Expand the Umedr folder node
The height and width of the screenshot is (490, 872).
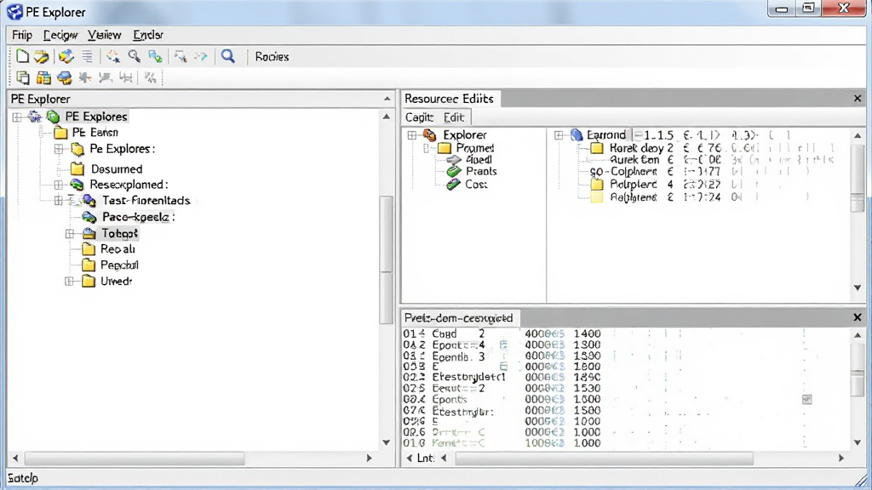click(70, 282)
